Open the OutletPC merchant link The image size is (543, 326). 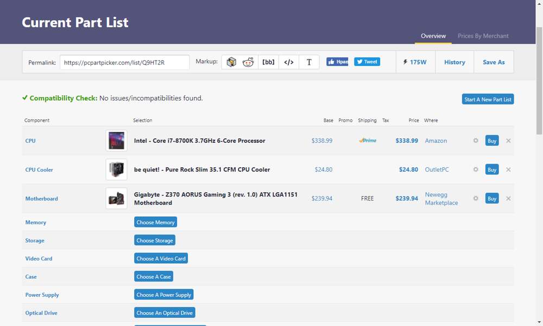[437, 170]
